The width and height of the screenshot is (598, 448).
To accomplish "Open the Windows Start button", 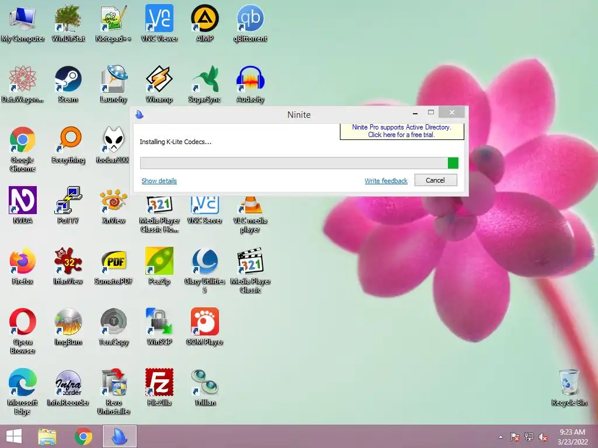I will coord(14,436).
